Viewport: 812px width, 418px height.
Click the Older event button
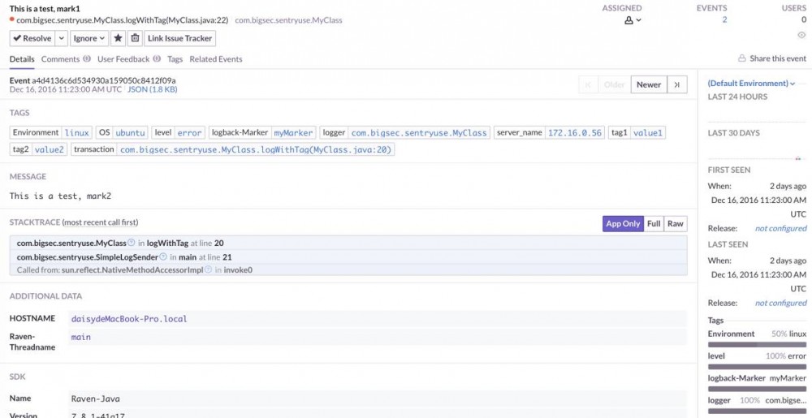coord(614,85)
